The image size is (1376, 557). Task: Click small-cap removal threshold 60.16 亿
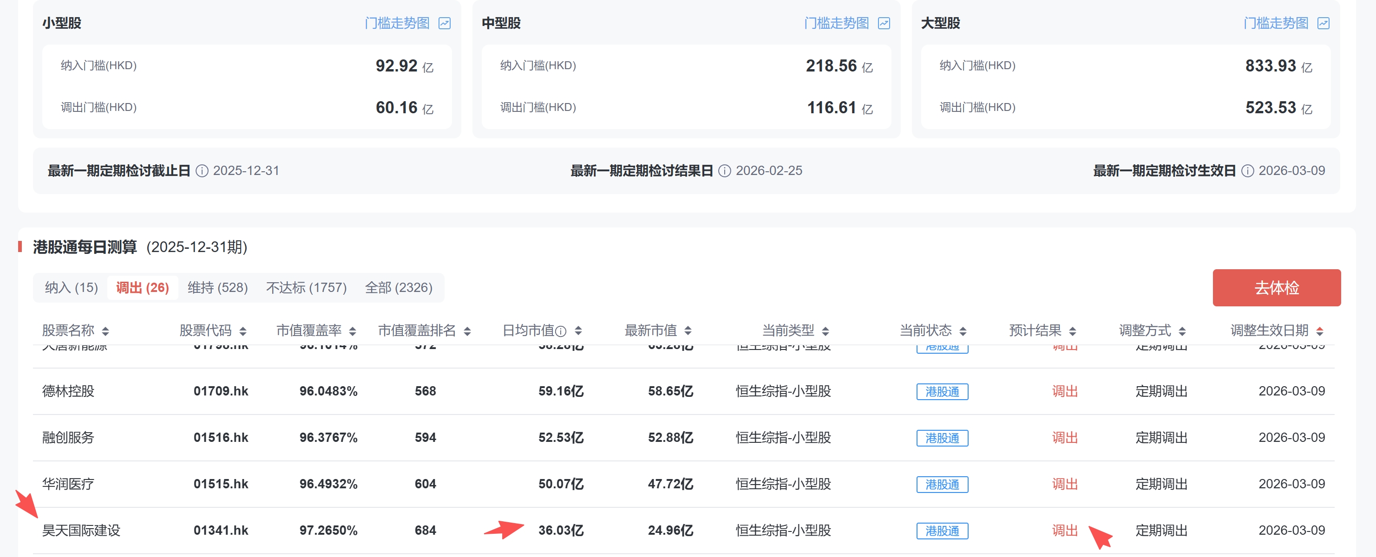[x=404, y=108]
